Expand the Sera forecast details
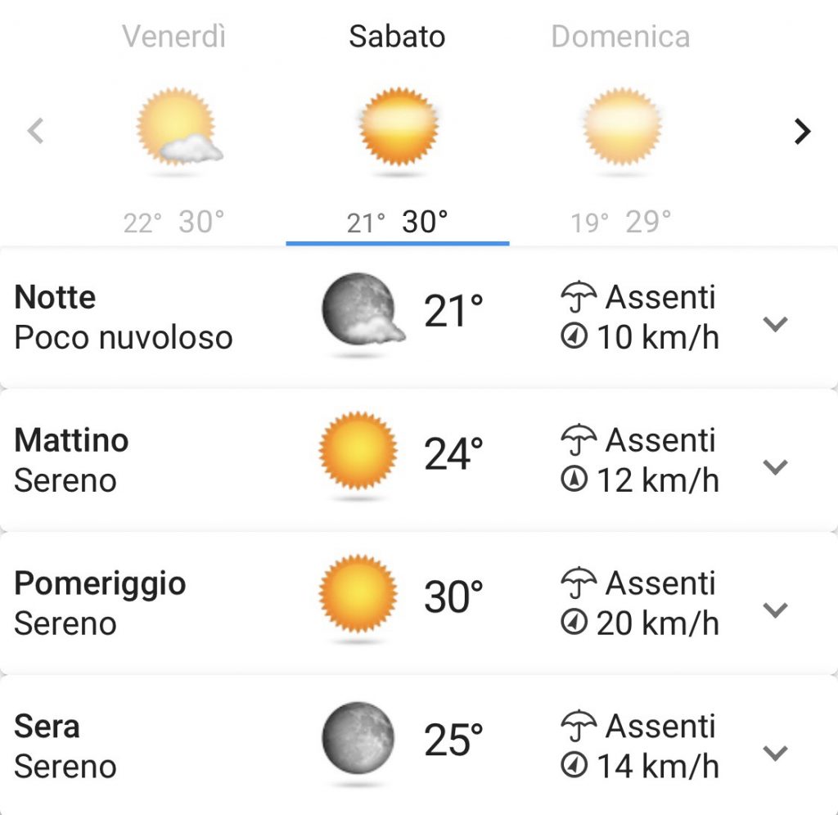Viewport: 838px width, 815px height. [x=775, y=753]
